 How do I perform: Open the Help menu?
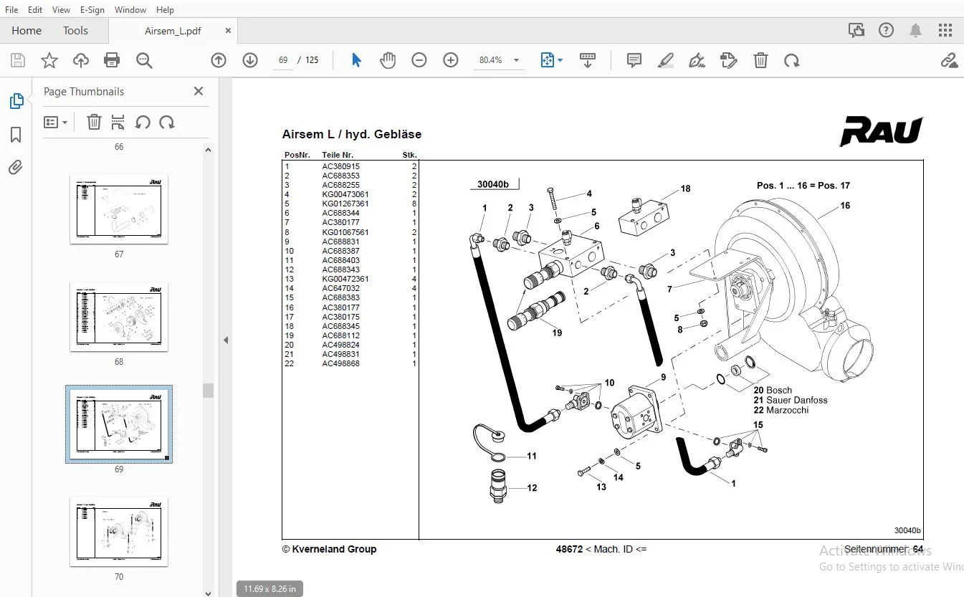[165, 9]
